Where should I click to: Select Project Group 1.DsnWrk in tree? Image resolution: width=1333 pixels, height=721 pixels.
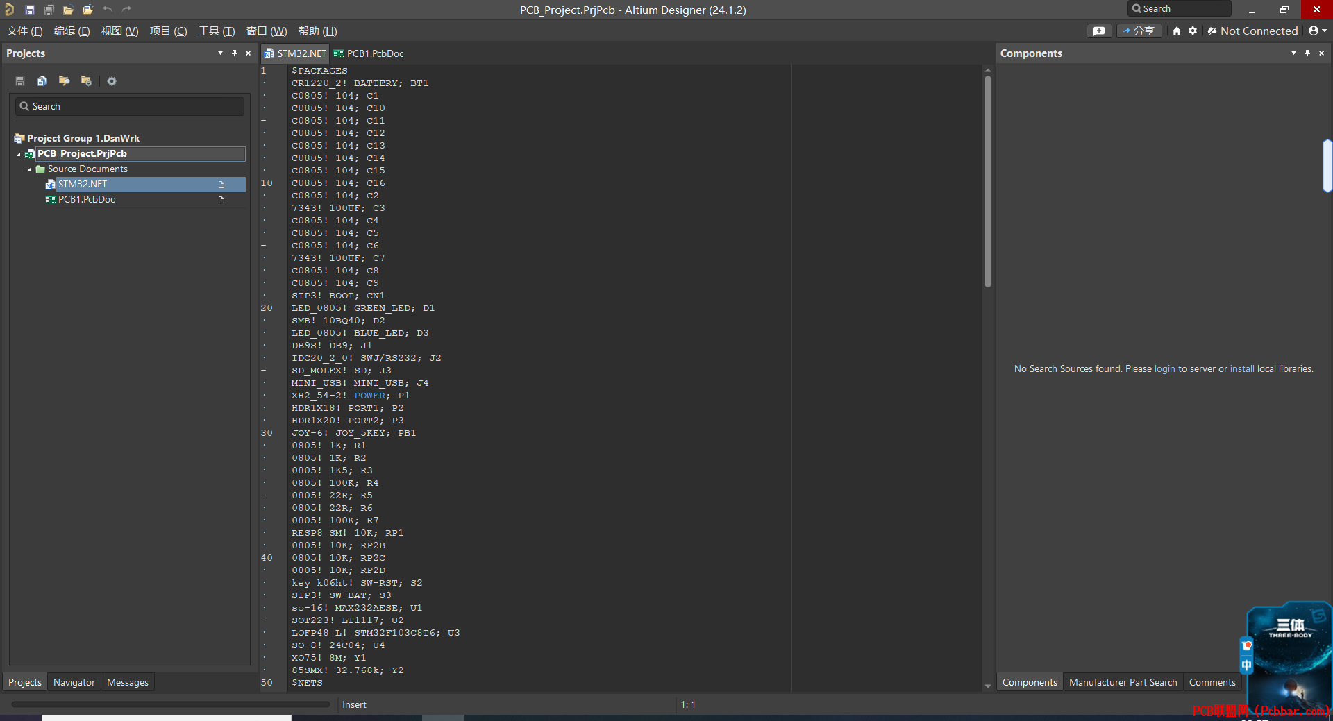83,139
